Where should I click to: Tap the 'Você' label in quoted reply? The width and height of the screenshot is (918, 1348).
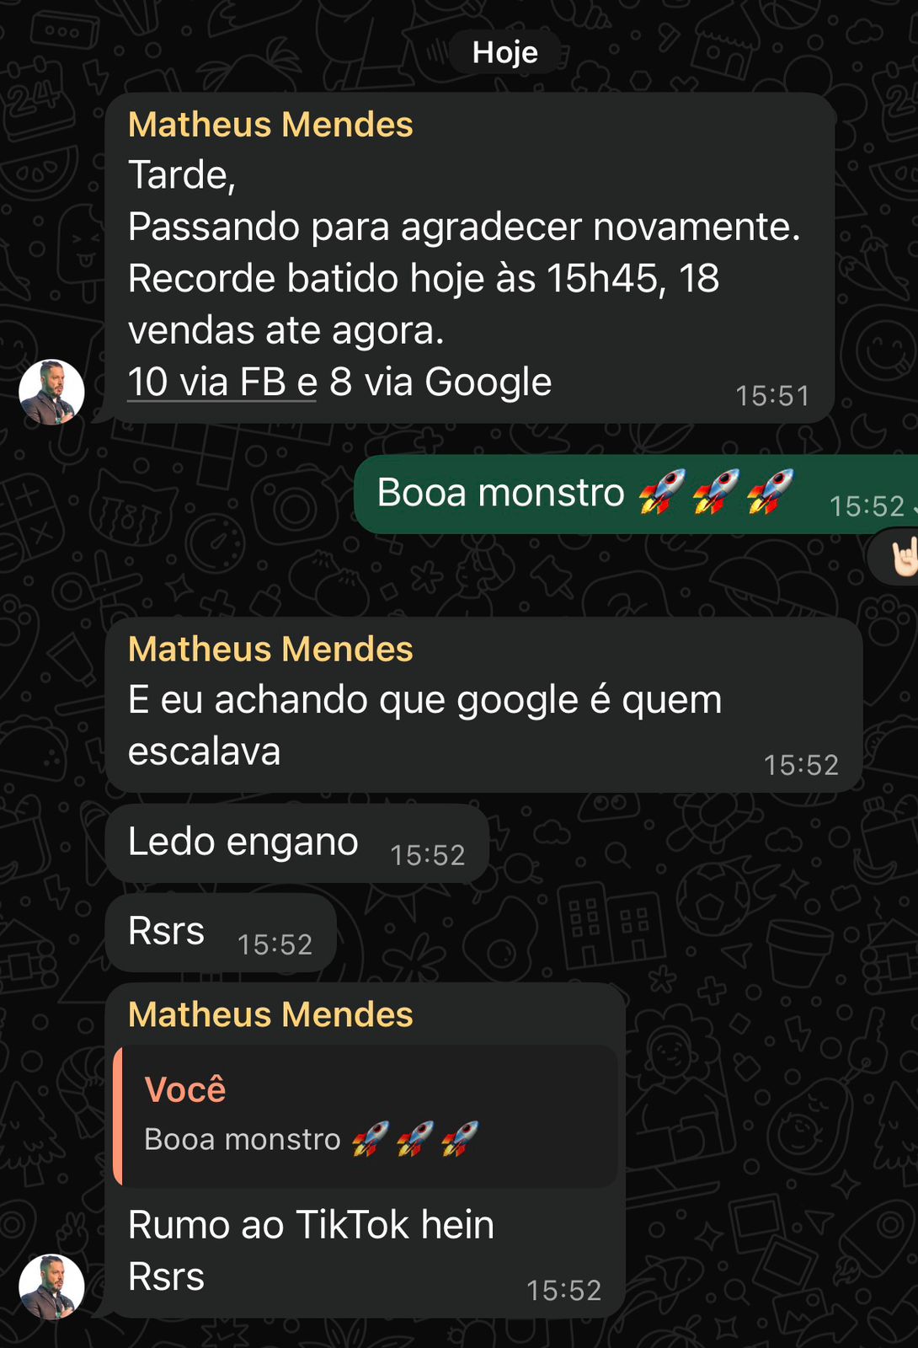coord(185,1089)
